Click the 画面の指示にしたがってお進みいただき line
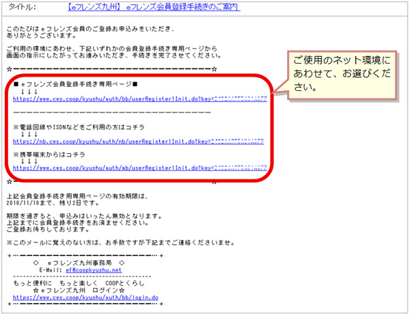 coord(114,55)
